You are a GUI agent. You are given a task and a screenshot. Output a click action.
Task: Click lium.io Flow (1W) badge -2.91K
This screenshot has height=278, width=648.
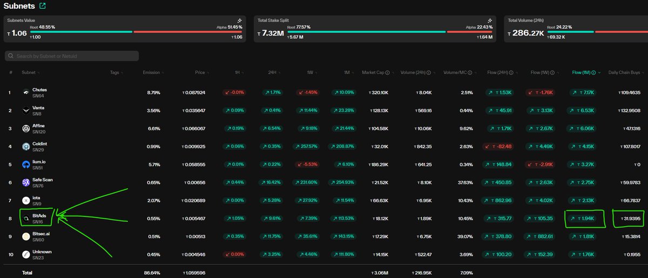541,164
